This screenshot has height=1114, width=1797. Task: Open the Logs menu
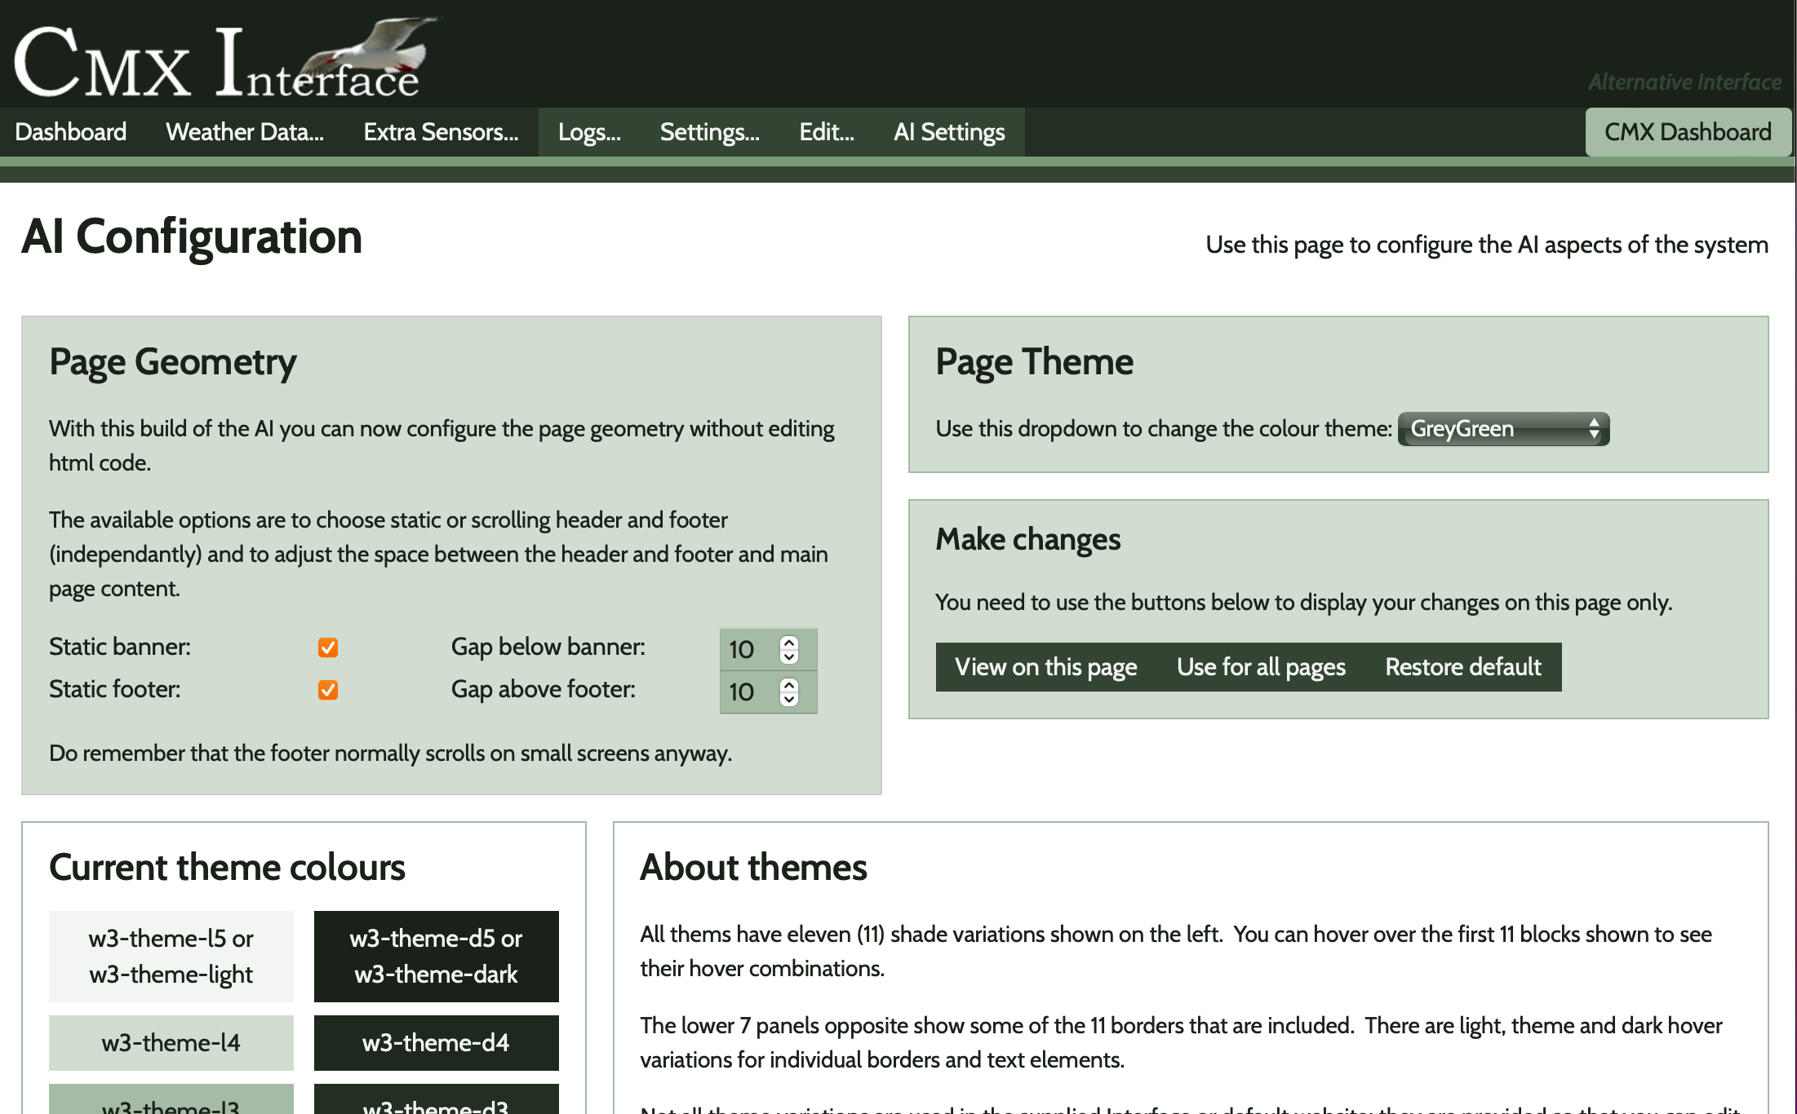[x=588, y=132]
